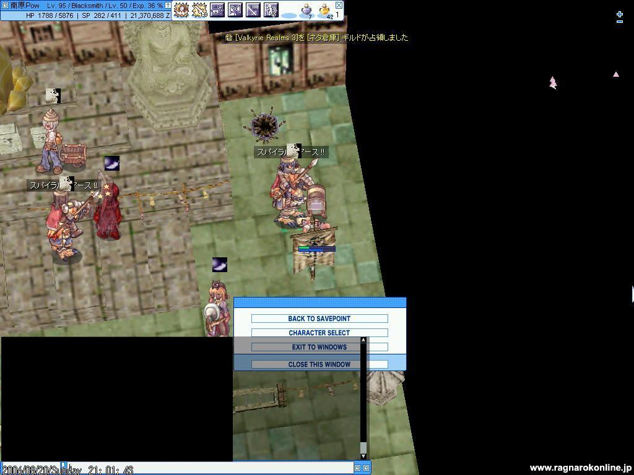This screenshot has width=634, height=475.
Task: Click CLOSE THIS WINDOW button
Action: click(319, 364)
